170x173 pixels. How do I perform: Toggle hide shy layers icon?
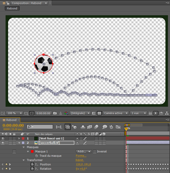83,127
